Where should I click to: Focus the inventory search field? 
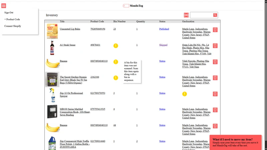[202, 15]
